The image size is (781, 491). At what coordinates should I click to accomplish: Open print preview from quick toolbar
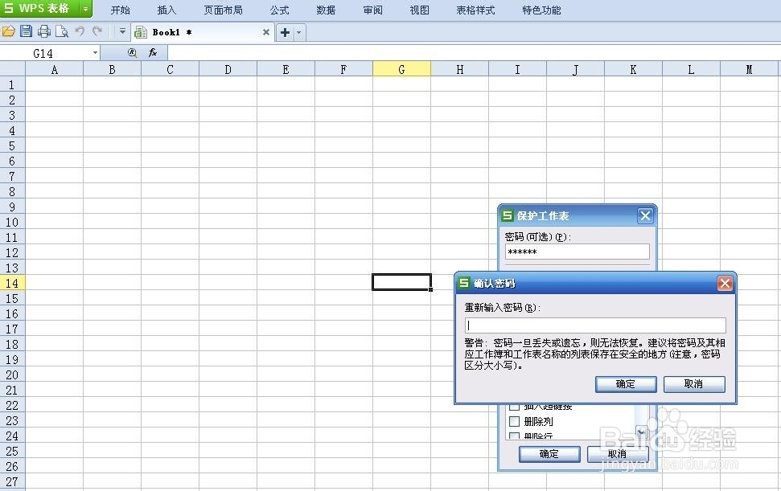click(61, 32)
